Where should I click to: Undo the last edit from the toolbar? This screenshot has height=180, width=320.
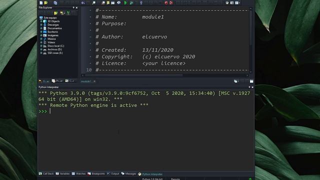pos(83,2)
